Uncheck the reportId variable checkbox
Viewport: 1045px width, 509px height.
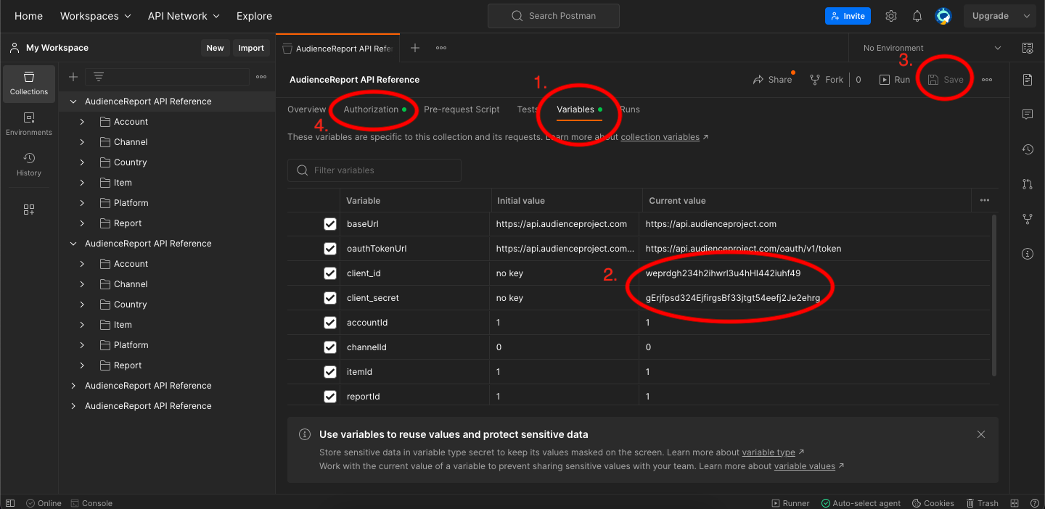pos(330,397)
